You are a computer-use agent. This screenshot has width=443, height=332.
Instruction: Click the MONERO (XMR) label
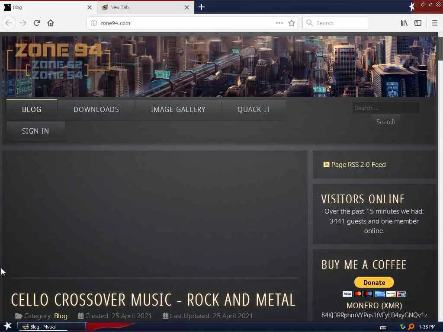click(374, 306)
